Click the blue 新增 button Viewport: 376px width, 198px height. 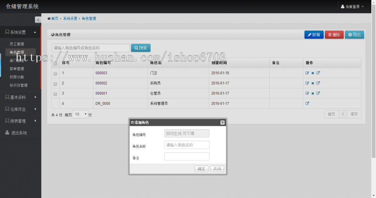(314, 35)
